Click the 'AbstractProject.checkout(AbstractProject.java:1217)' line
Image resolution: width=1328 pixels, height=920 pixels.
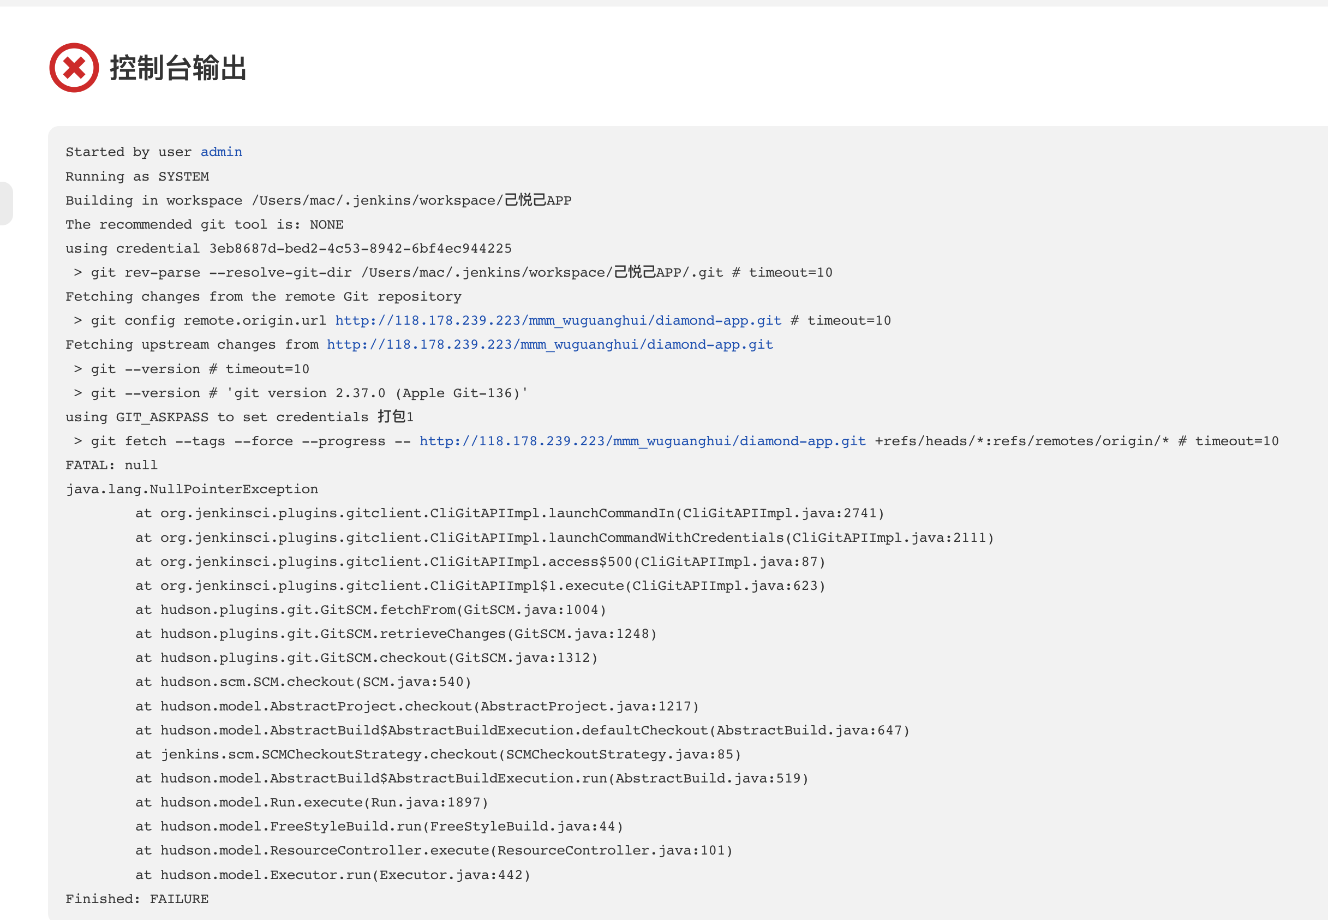(x=417, y=706)
